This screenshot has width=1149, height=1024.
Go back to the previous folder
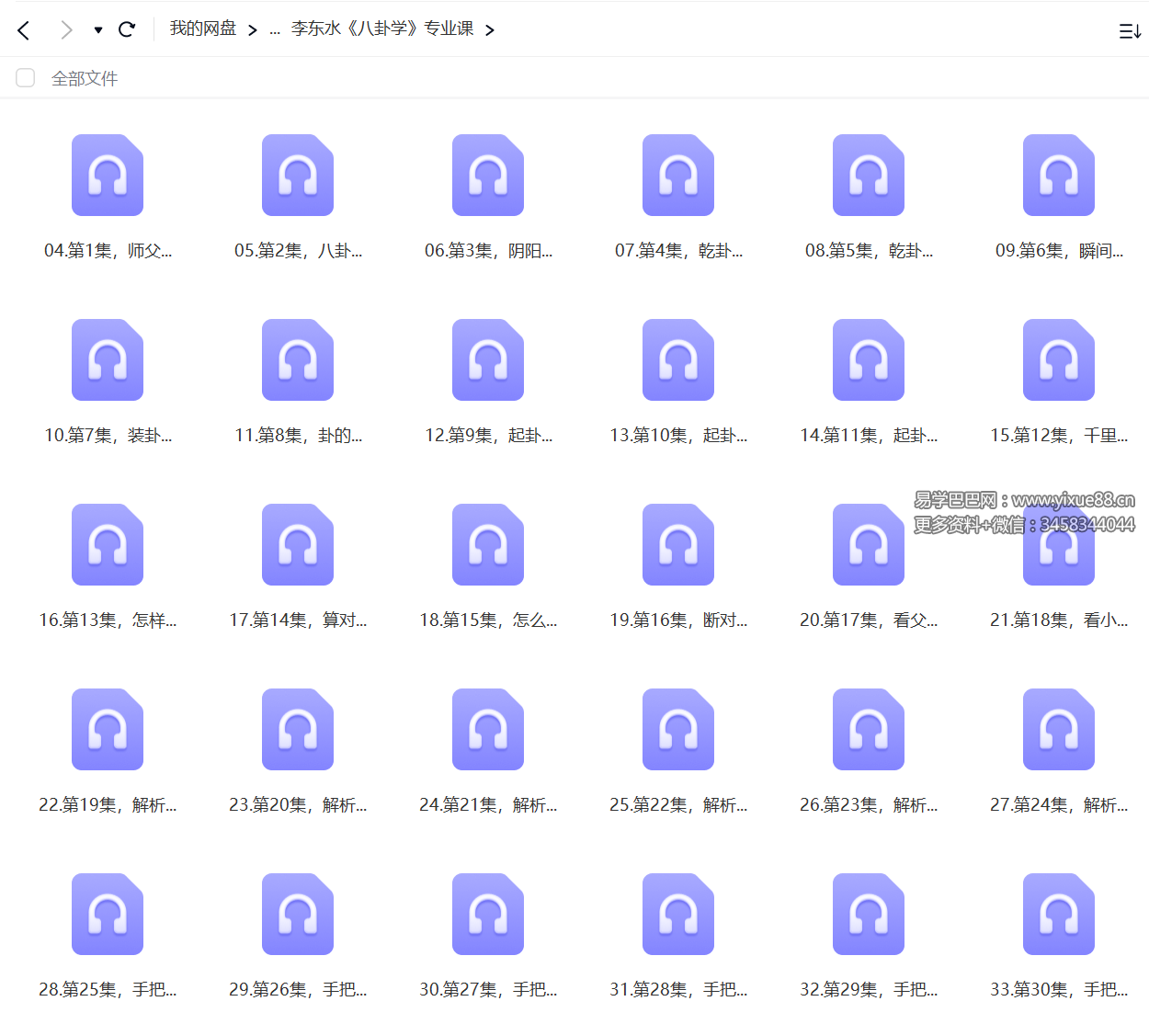tap(24, 30)
